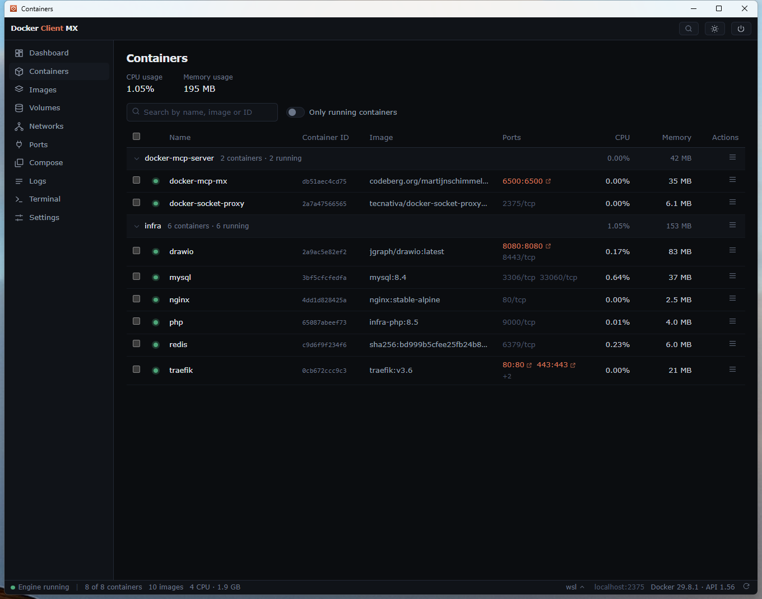Open actions menu for nginx container
Viewport: 762px width, 599px height.
pos(732,299)
